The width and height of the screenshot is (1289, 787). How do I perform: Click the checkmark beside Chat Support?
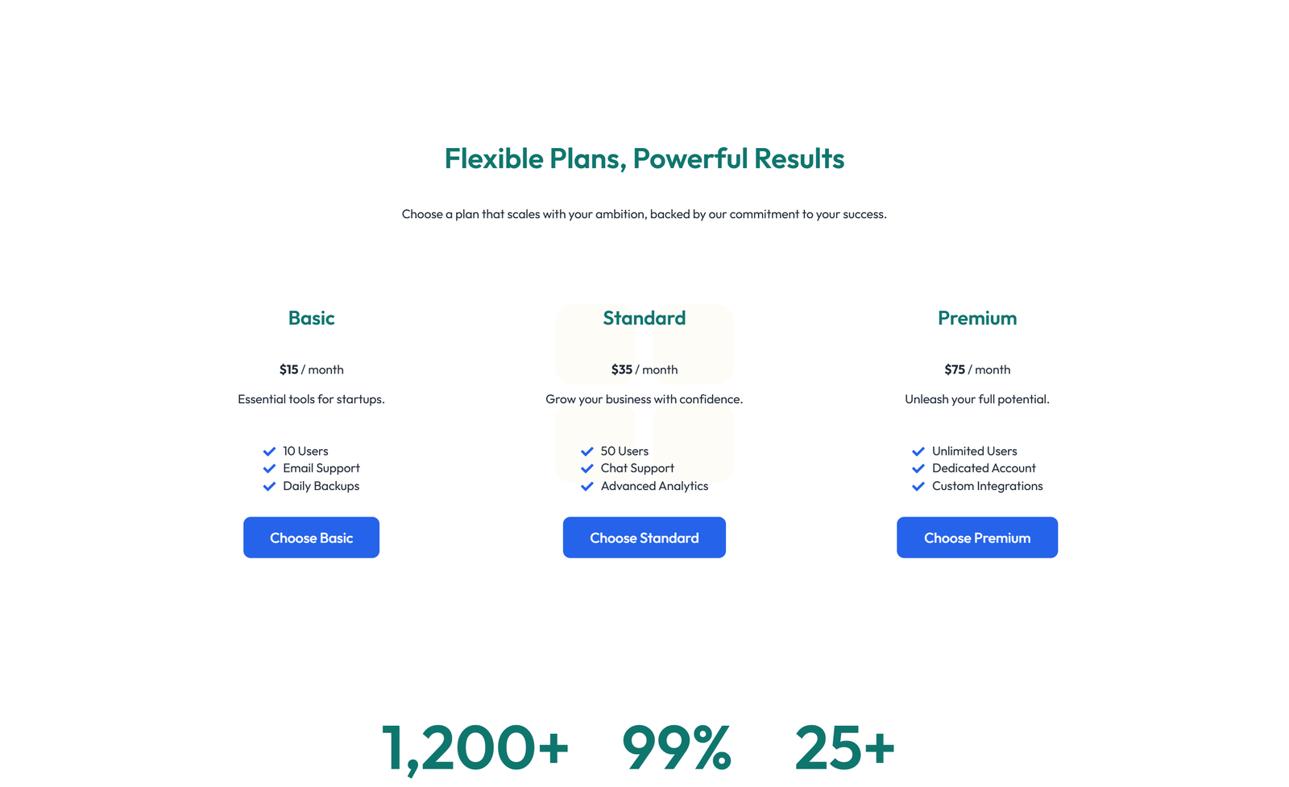[x=586, y=468]
